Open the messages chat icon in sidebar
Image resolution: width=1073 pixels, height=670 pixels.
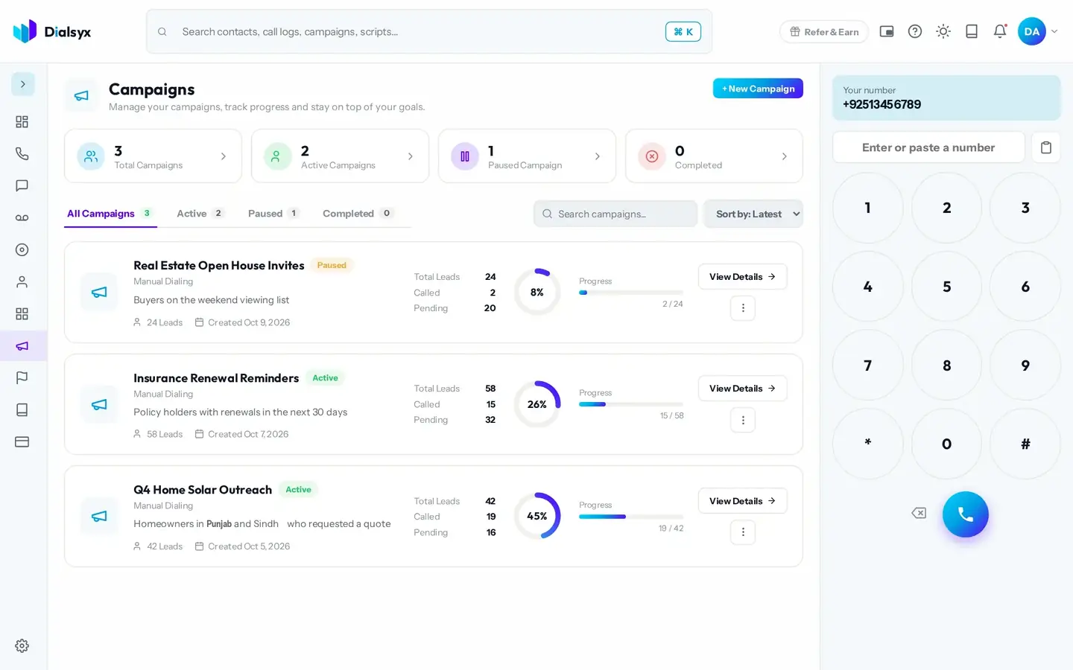[x=22, y=185]
